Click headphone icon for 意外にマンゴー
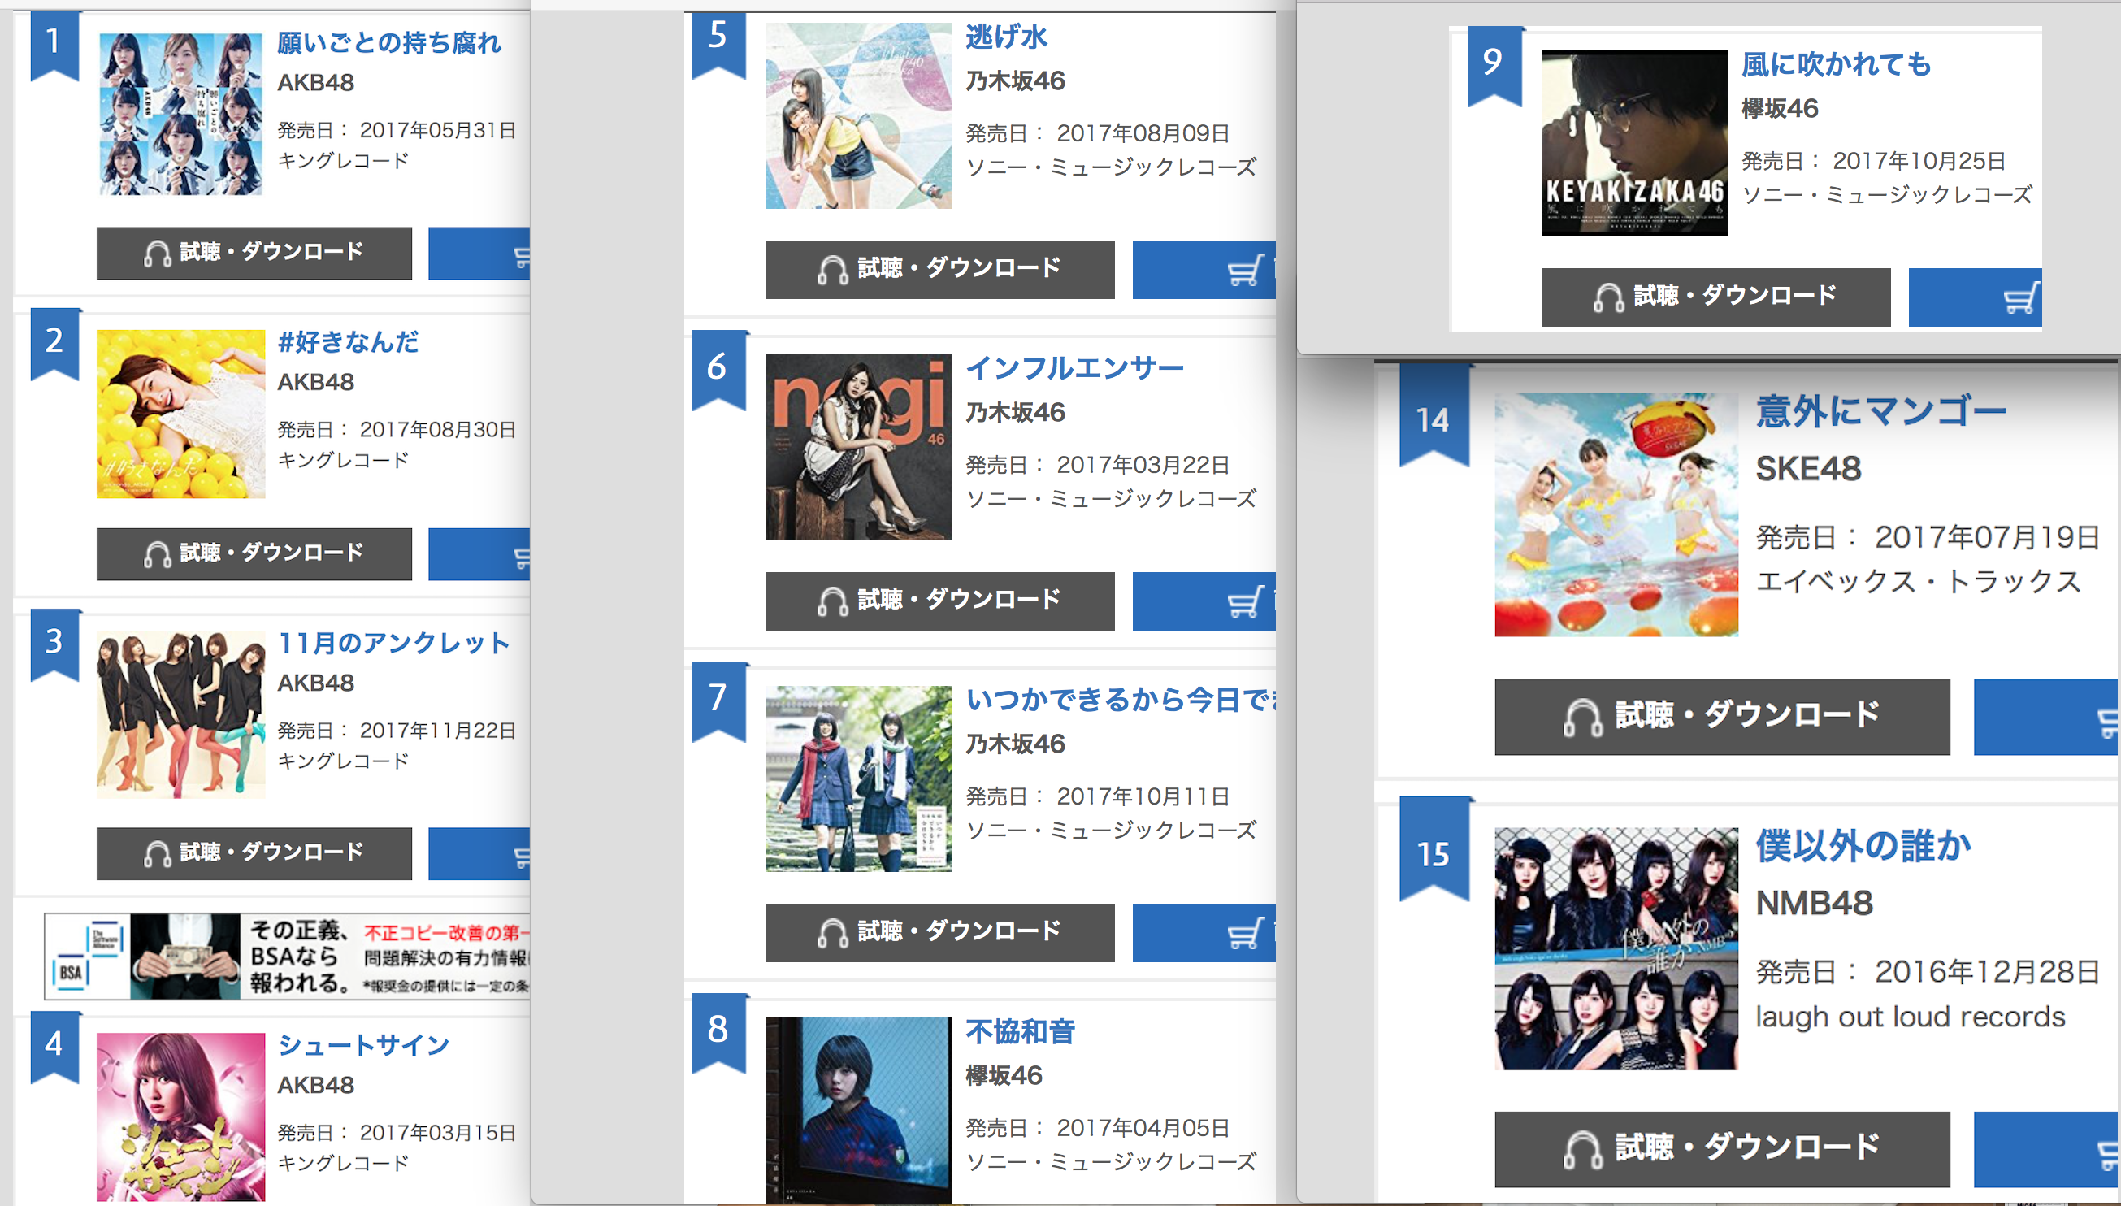This screenshot has width=2121, height=1206. (x=1583, y=717)
